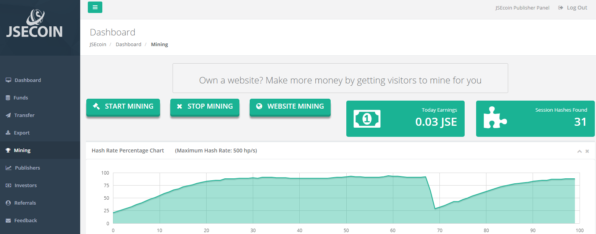Open Investors in the sidebar
The width and height of the screenshot is (596, 234).
click(x=40, y=185)
